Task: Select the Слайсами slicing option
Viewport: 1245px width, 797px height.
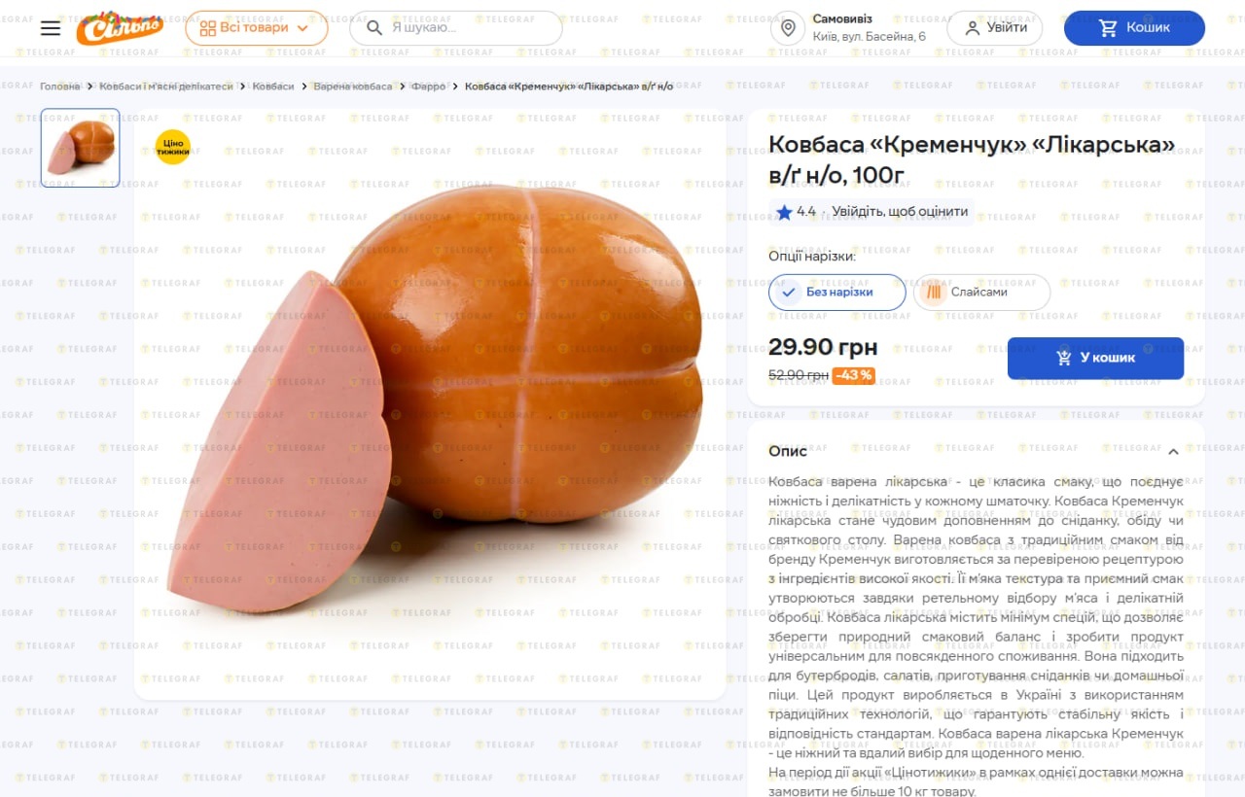Action: [x=981, y=293]
